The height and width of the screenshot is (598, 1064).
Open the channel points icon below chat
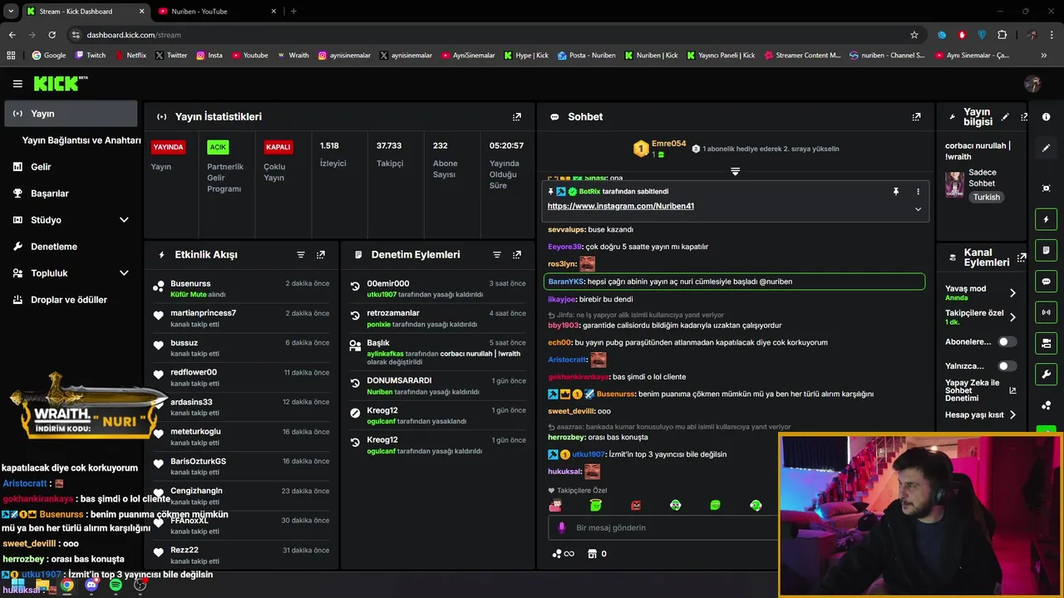pyautogui.click(x=563, y=554)
